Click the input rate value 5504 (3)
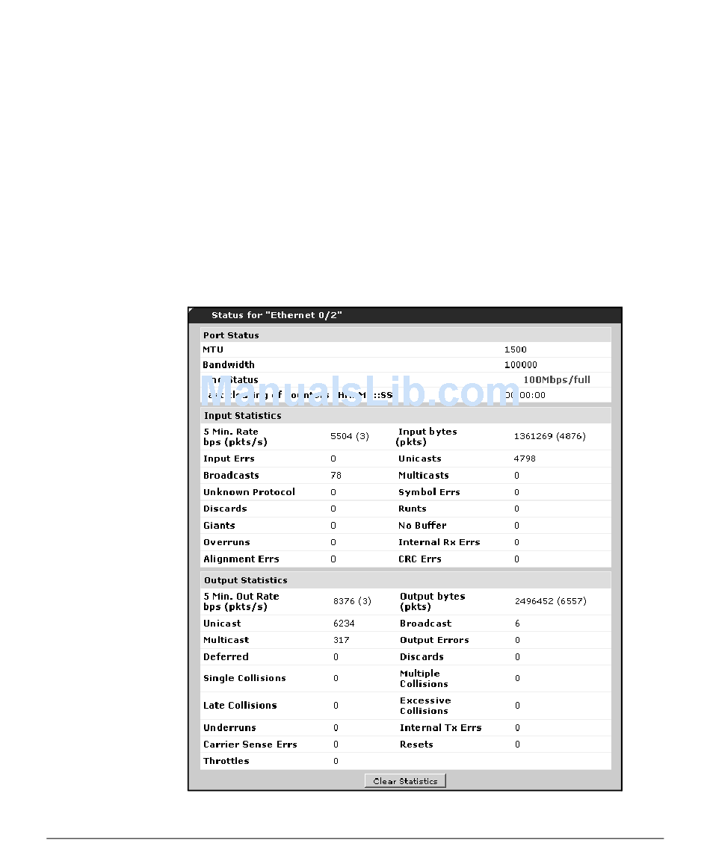Screen dimensions: 710x864 pos(350,436)
